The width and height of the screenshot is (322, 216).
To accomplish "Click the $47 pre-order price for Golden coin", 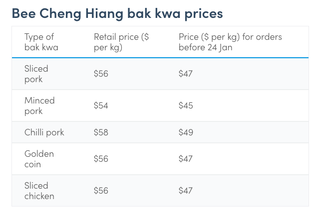I will [186, 159].
